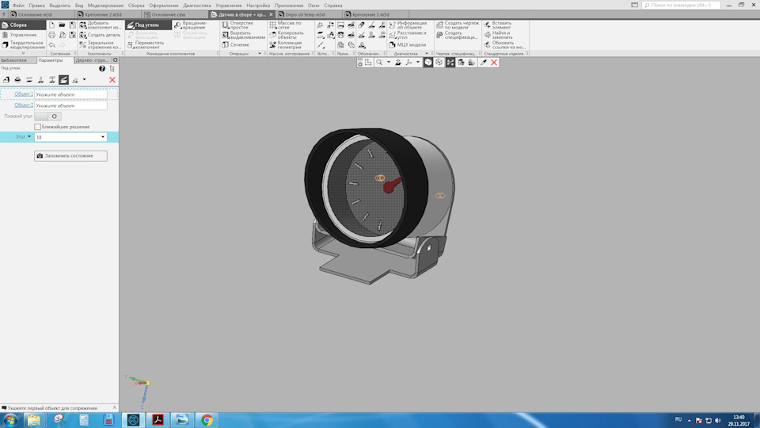
Task: Save the document with the floppy disk icon
Action: (x=72, y=25)
